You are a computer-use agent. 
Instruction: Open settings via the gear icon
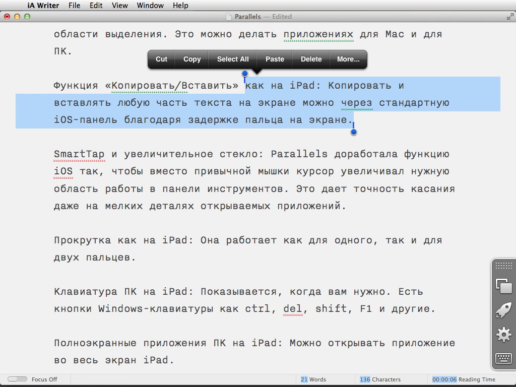coord(503,334)
